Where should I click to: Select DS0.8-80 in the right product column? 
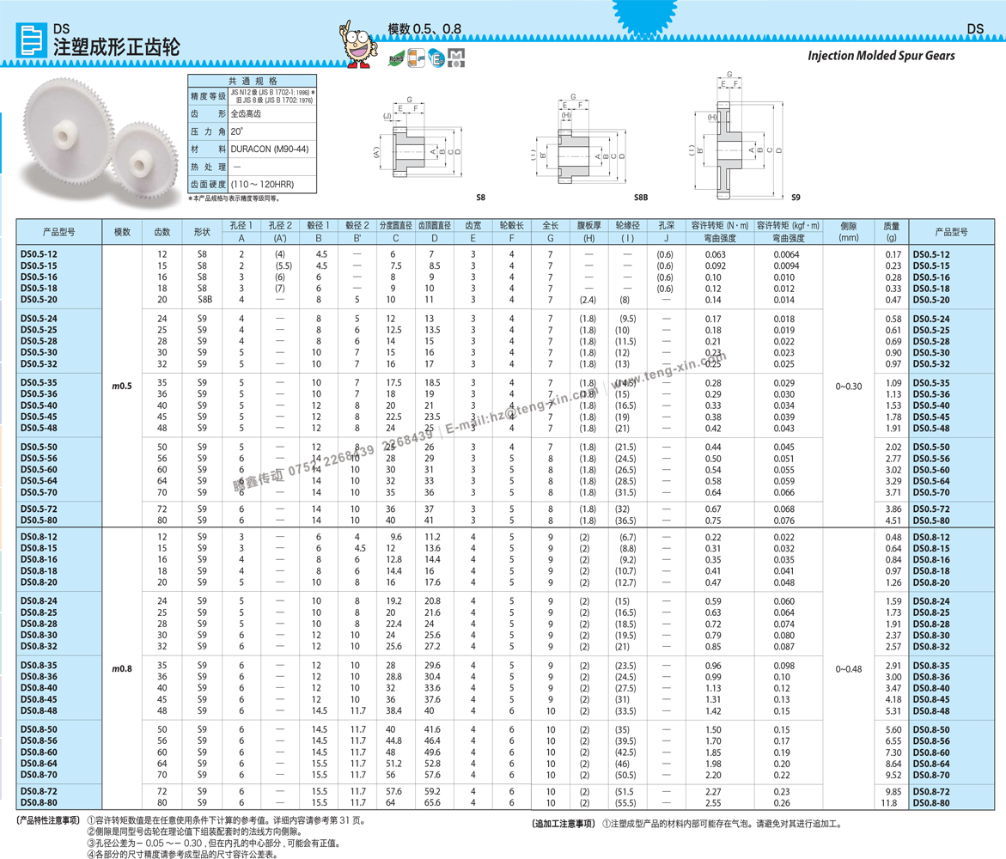931,803
